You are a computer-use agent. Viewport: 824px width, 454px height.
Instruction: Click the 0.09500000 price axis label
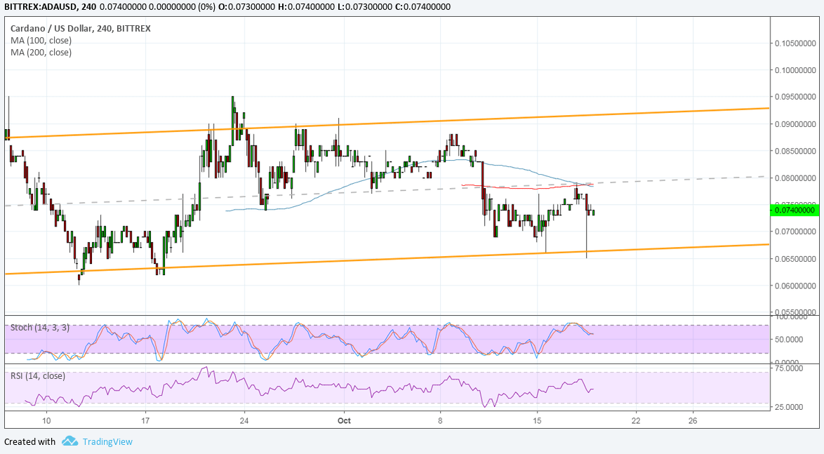pos(795,97)
